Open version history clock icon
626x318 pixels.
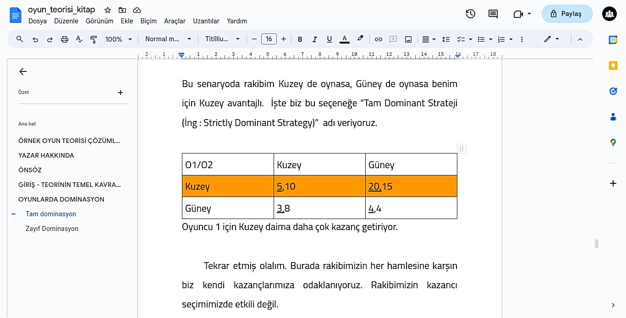tap(470, 14)
